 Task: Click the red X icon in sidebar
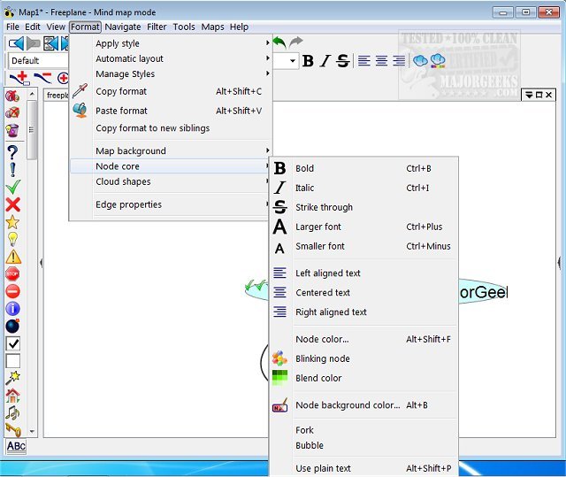[x=12, y=204]
